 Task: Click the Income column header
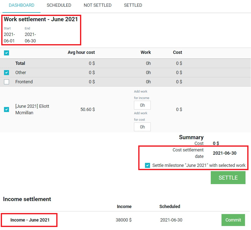124,206
